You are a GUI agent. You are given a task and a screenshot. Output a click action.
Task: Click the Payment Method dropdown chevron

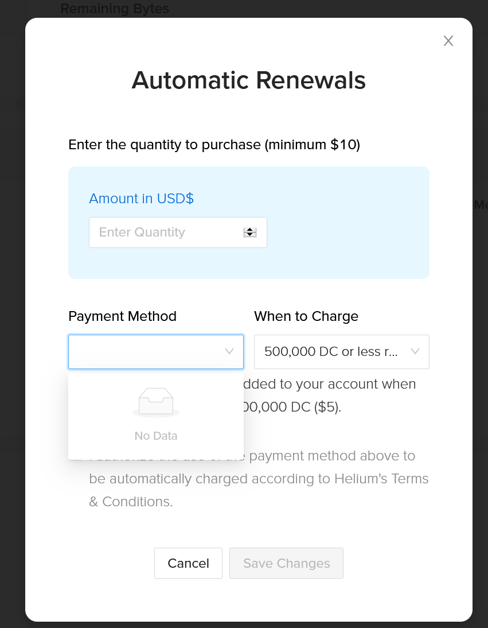click(x=229, y=351)
